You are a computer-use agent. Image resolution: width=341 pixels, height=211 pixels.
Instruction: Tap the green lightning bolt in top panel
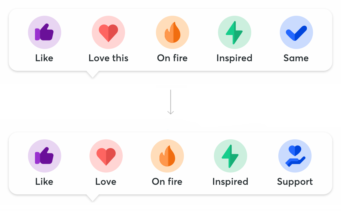[234, 32]
